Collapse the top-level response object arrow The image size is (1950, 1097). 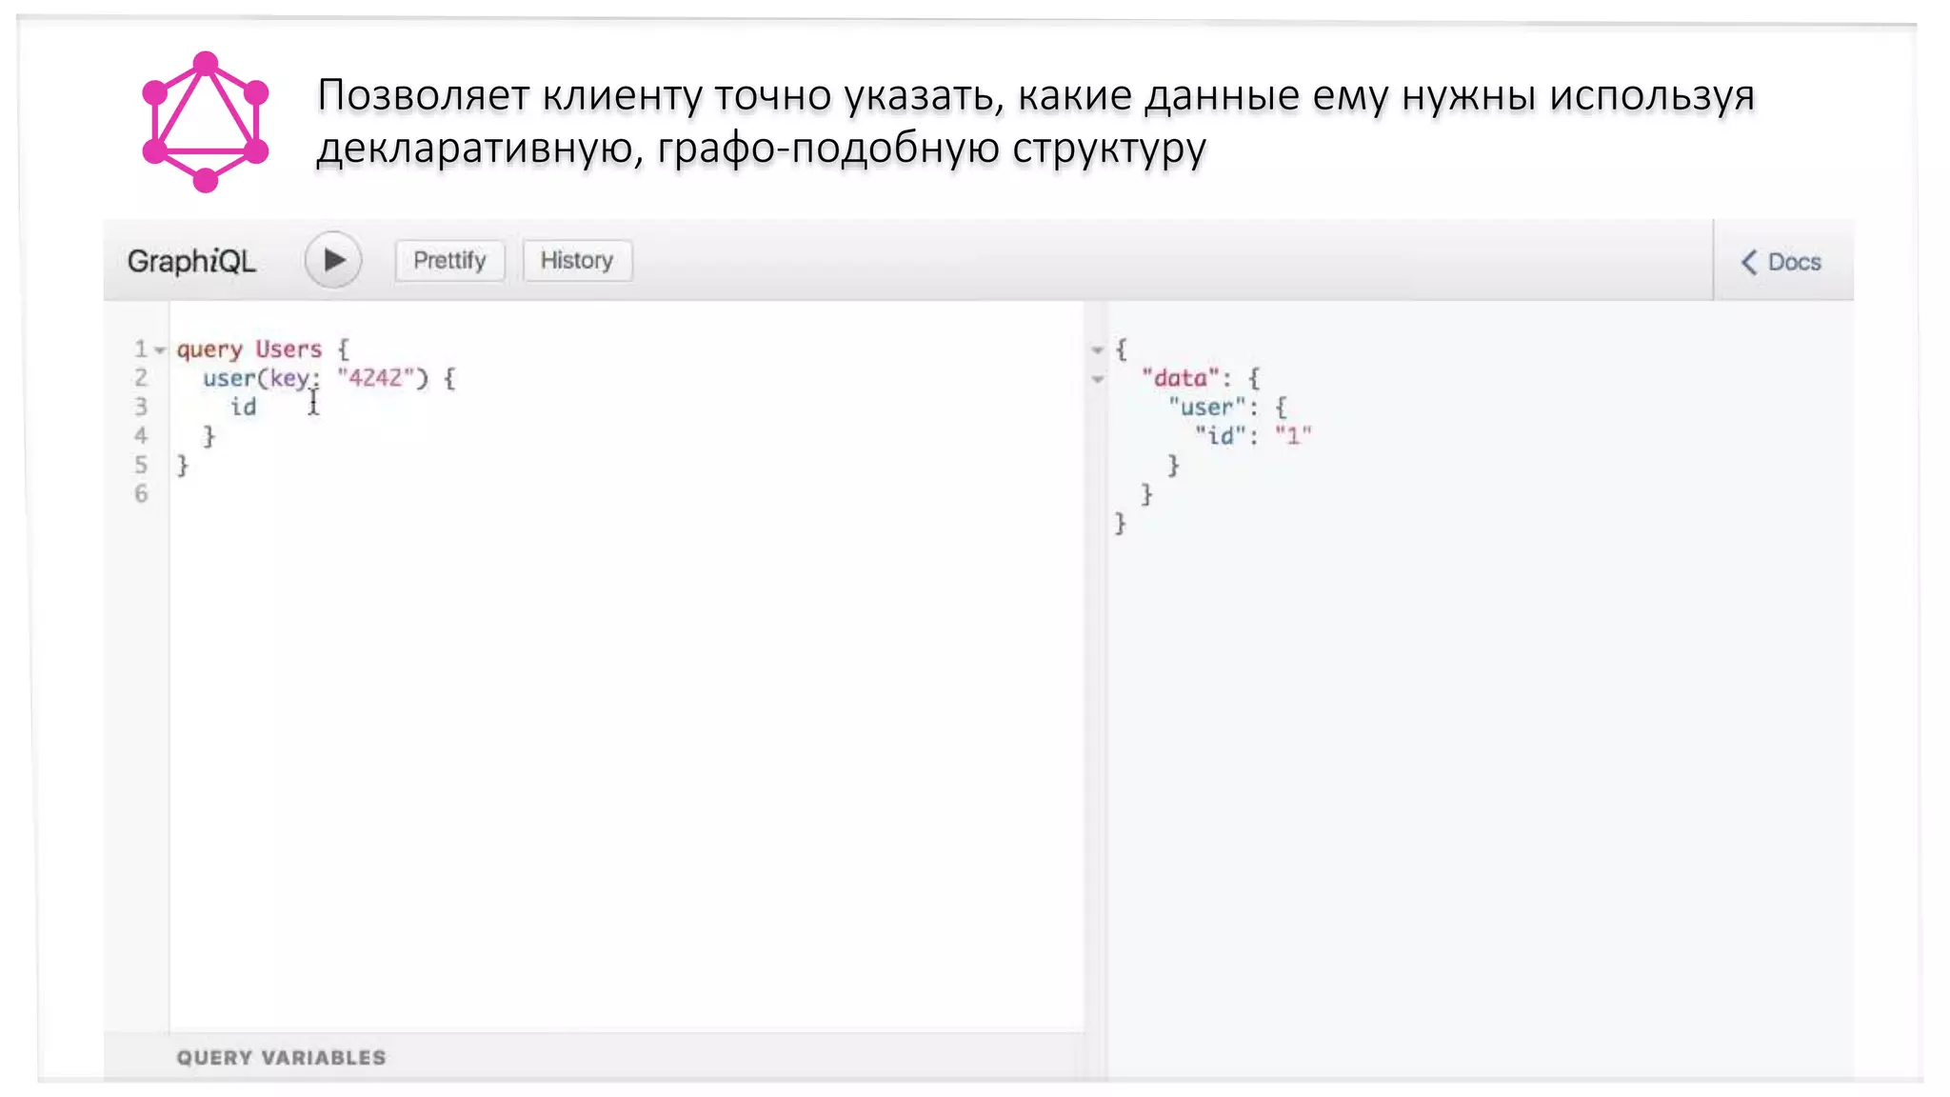(x=1098, y=350)
